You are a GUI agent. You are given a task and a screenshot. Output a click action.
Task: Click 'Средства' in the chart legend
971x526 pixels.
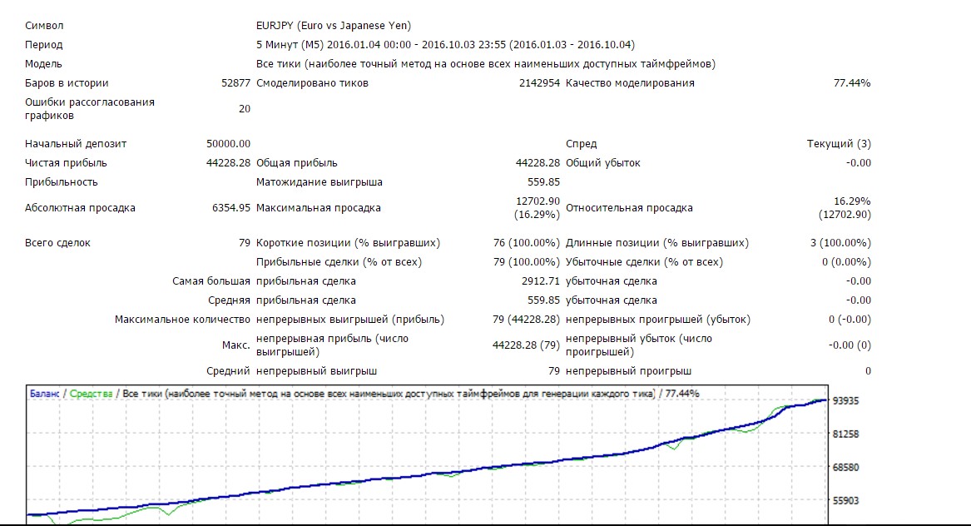(91, 393)
